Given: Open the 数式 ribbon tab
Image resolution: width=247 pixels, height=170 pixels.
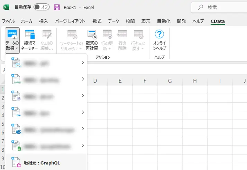Looking at the screenshot, I should tap(97, 21).
